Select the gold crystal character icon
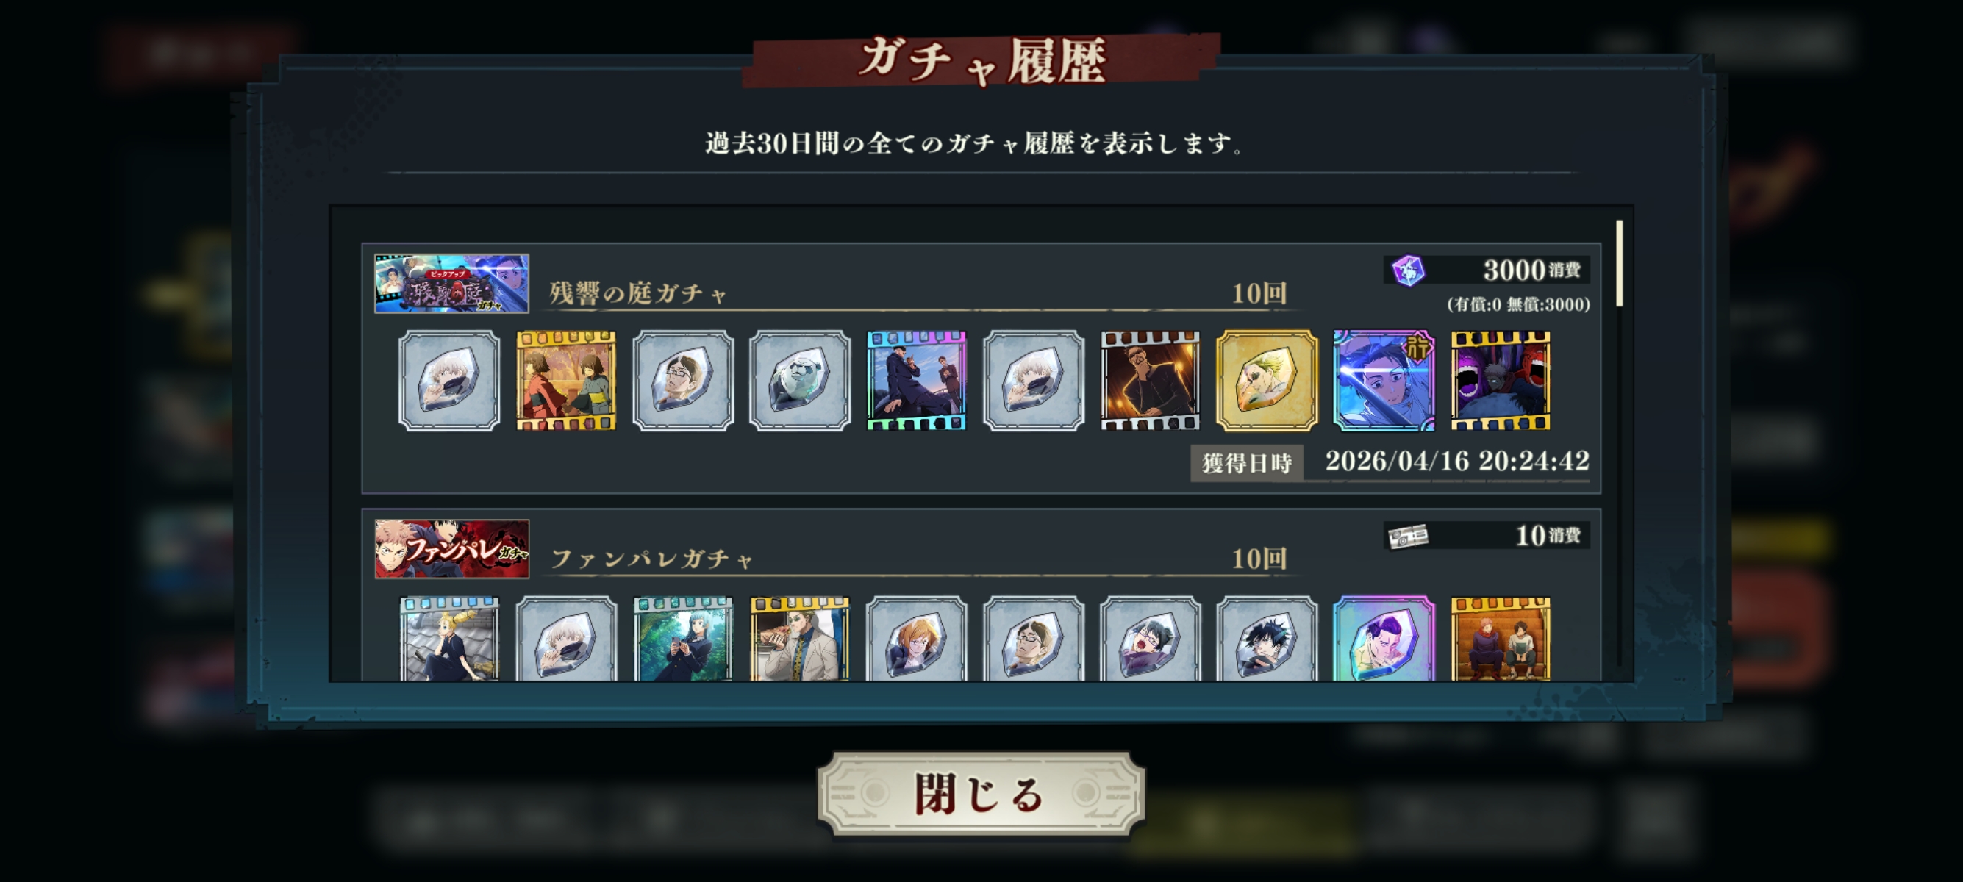 click(x=1267, y=380)
